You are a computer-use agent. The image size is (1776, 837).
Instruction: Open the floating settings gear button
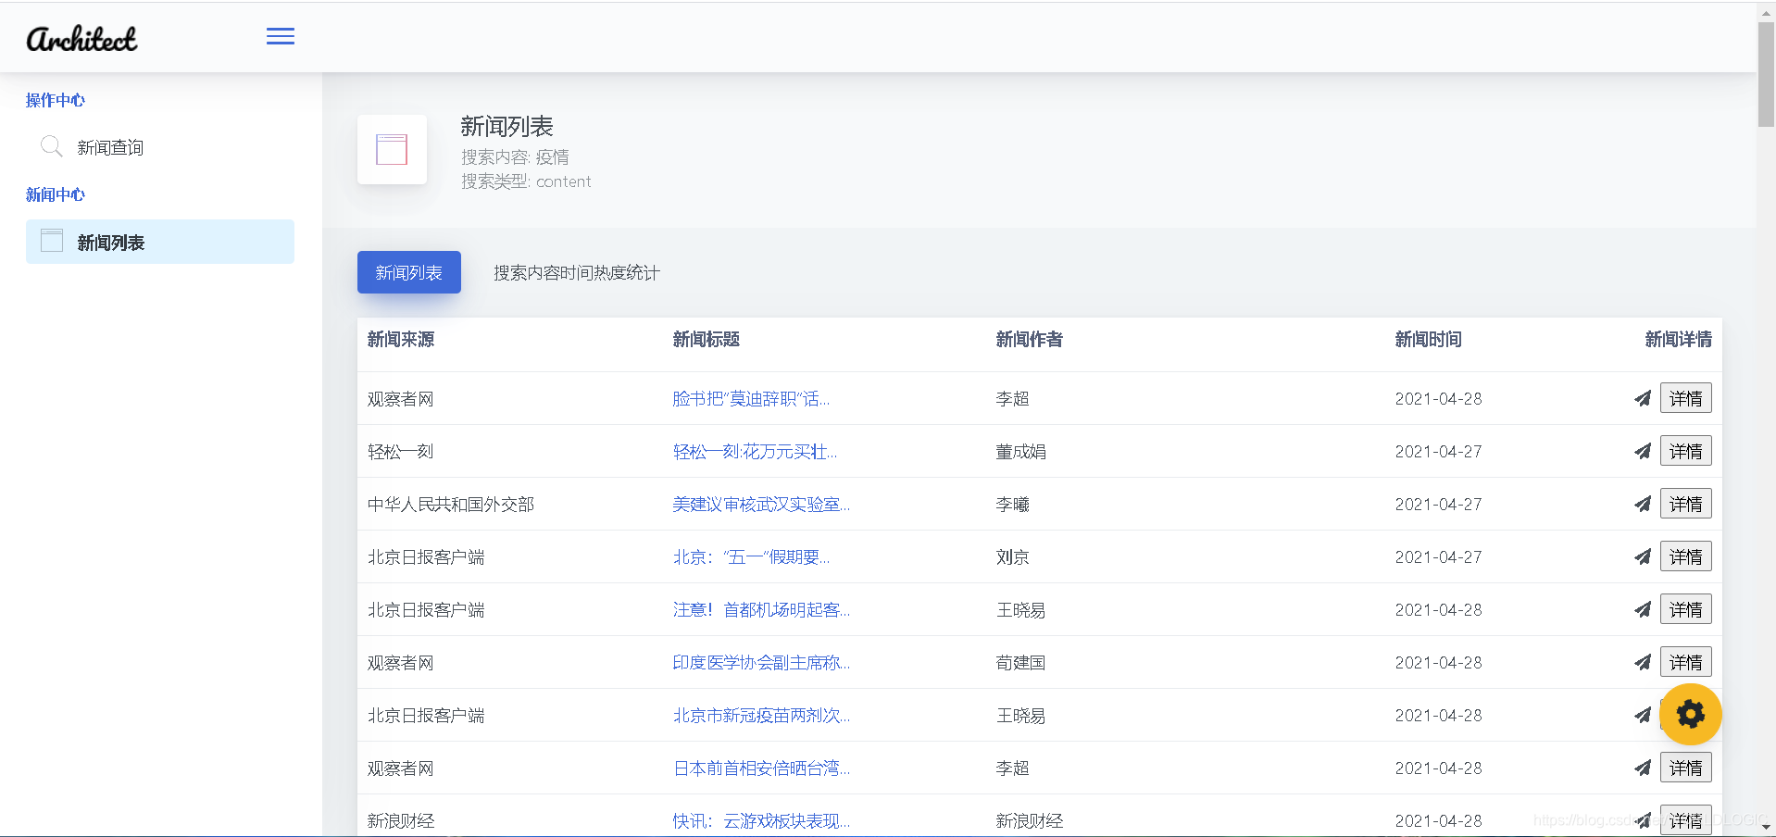click(1690, 714)
